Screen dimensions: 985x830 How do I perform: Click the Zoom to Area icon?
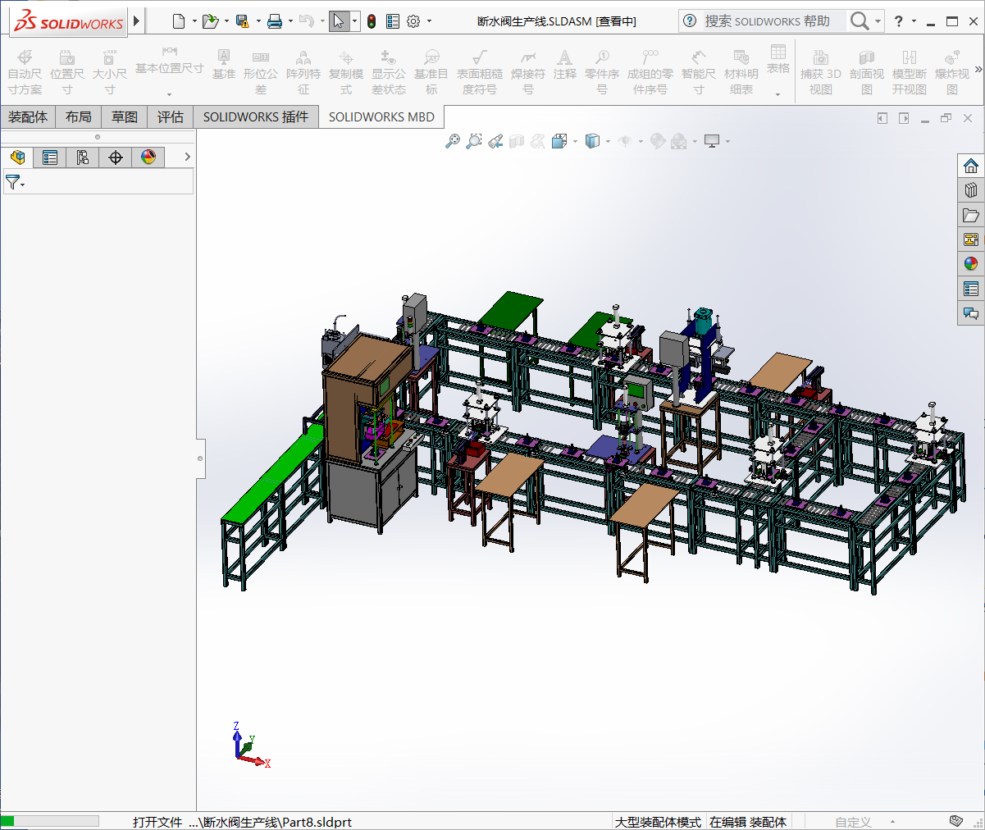pyautogui.click(x=473, y=141)
